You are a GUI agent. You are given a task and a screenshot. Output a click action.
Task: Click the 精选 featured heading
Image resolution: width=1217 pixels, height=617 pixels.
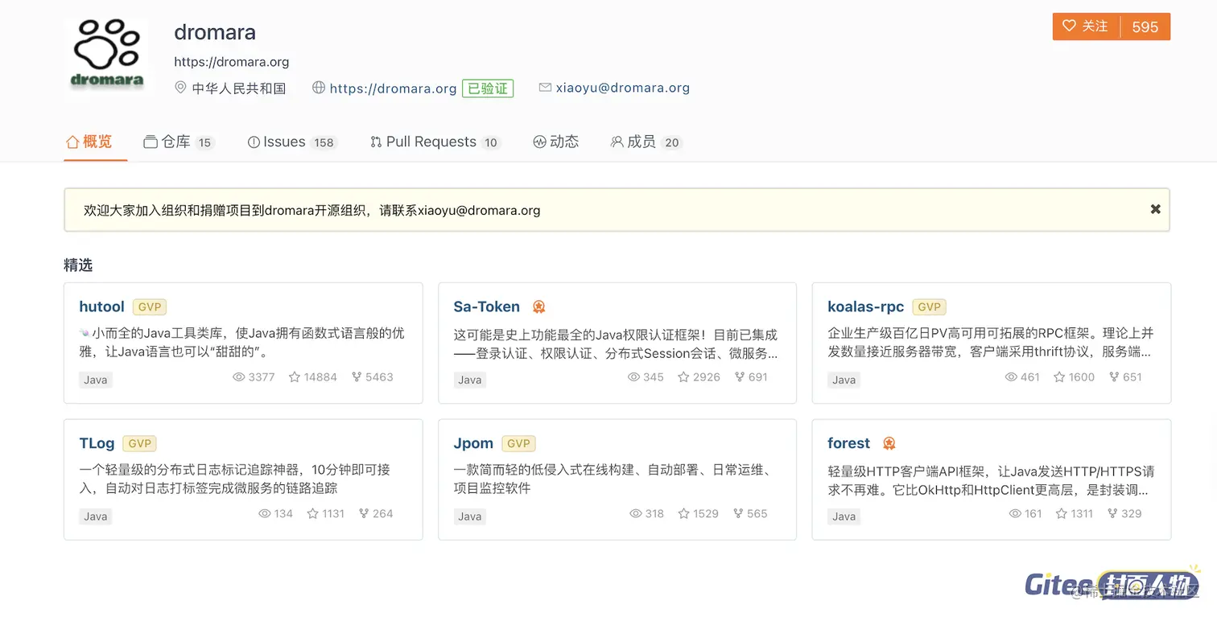click(78, 265)
